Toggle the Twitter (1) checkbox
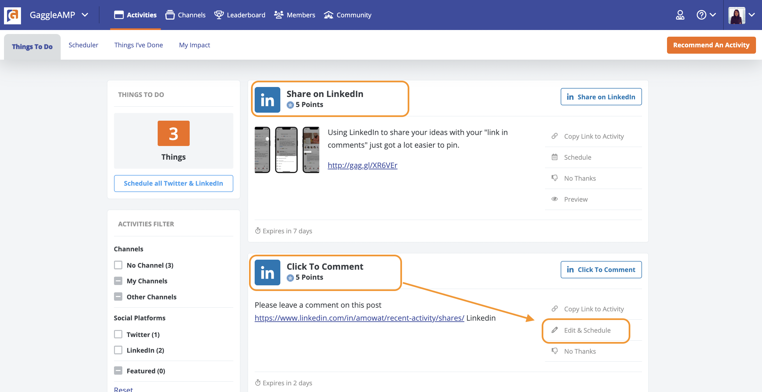The image size is (762, 392). coord(118,334)
